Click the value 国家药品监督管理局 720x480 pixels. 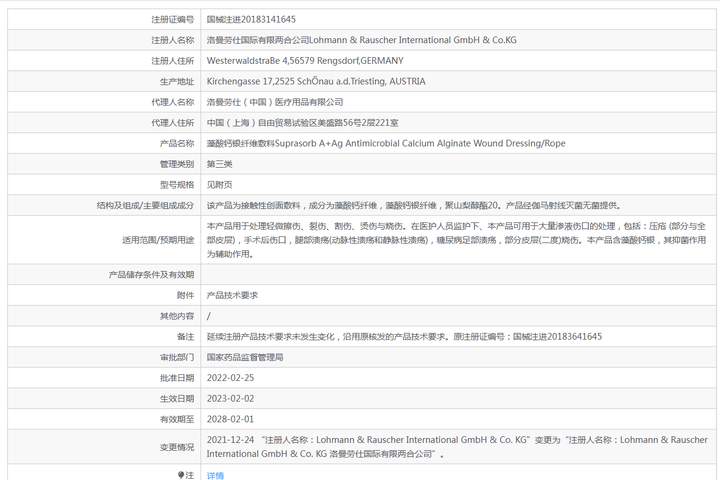[x=245, y=357]
